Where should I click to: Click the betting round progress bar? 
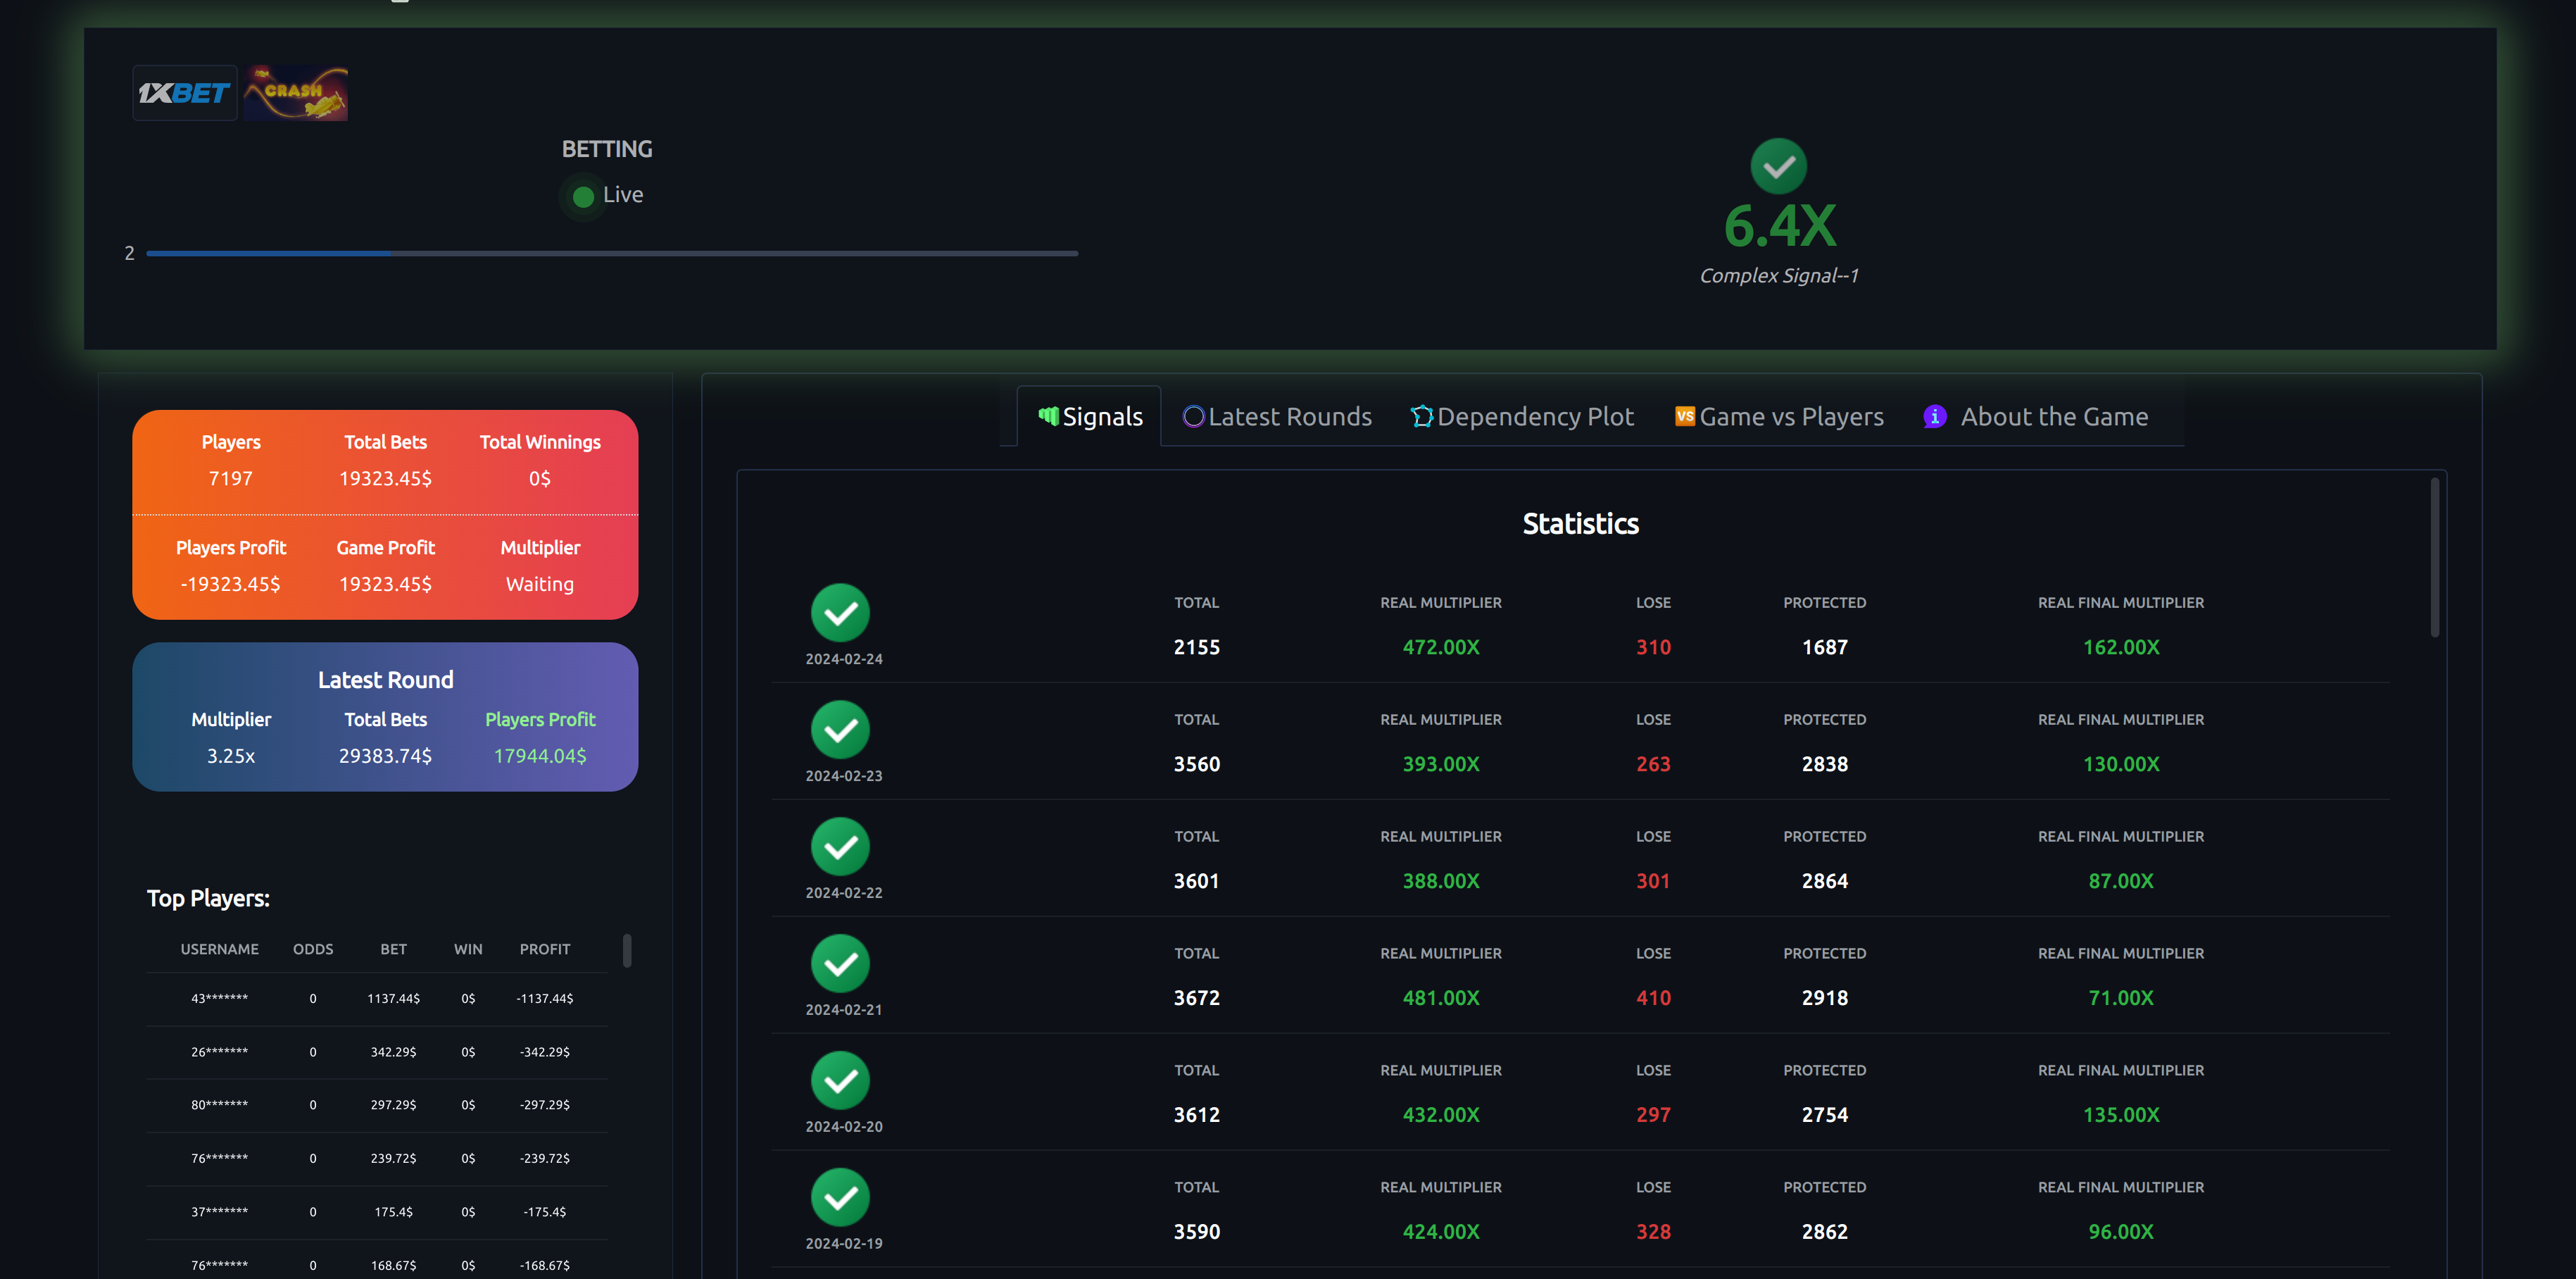pos(612,254)
